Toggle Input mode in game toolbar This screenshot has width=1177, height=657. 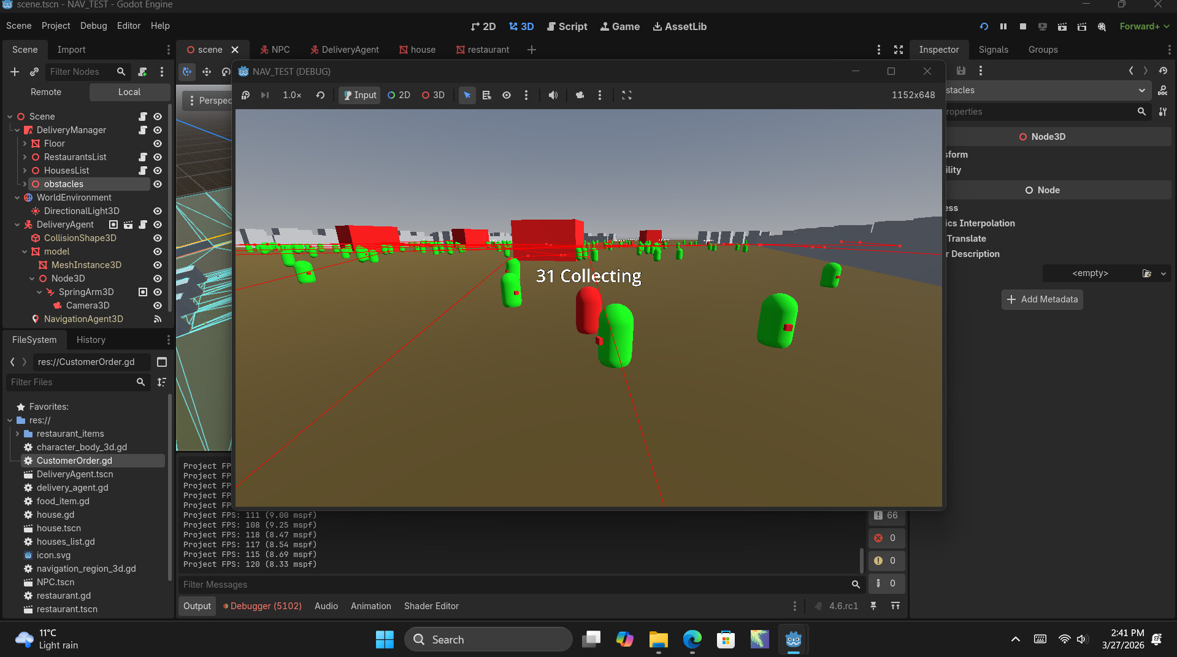tap(359, 95)
